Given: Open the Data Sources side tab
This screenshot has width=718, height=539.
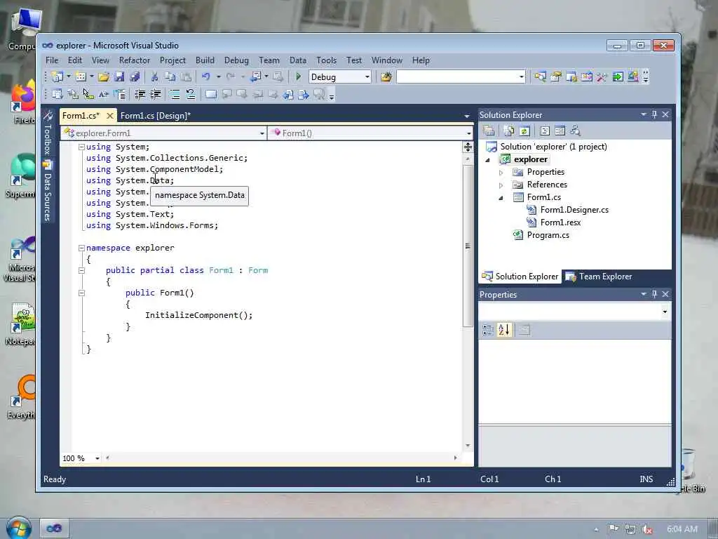Looking at the screenshot, I should click(x=47, y=192).
